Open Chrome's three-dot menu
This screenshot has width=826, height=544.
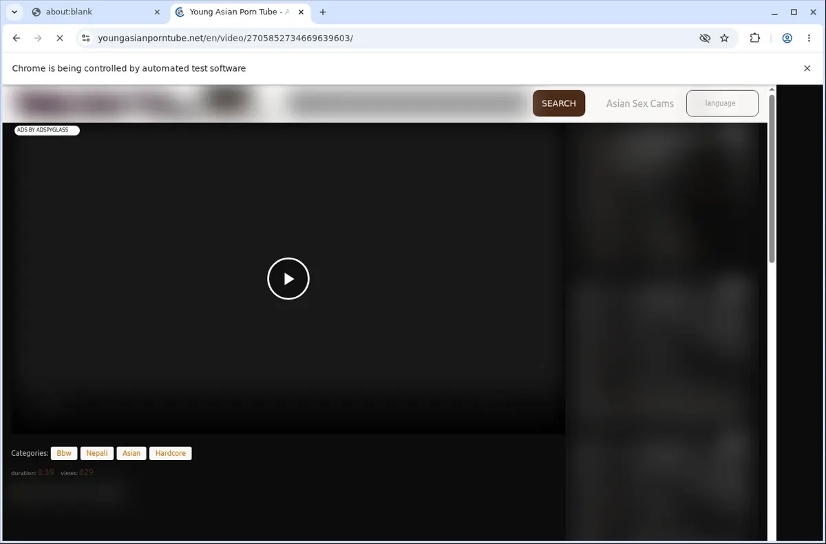809,39
